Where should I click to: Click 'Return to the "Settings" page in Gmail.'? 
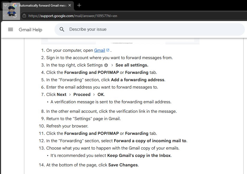[x=83, y=119]
